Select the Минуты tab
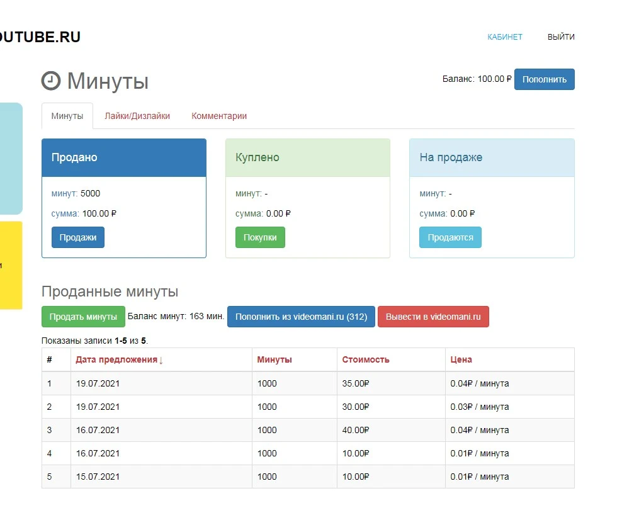Image resolution: width=622 pixels, height=508 pixels. click(67, 116)
